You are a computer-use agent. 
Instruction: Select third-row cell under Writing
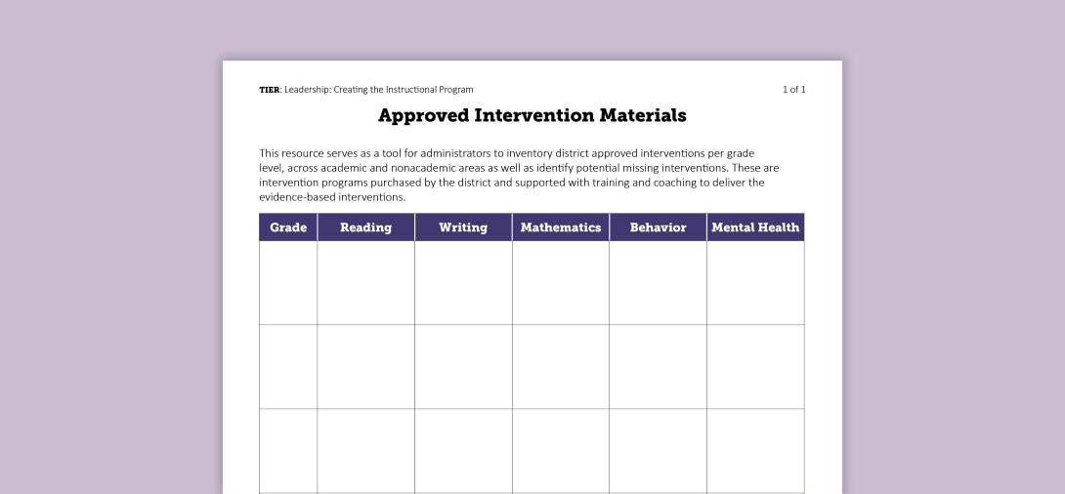(x=463, y=450)
